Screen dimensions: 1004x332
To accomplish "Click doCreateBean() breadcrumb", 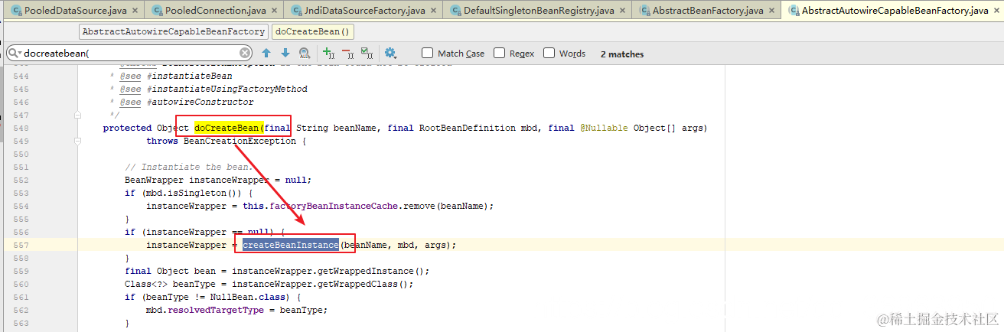I will point(311,32).
